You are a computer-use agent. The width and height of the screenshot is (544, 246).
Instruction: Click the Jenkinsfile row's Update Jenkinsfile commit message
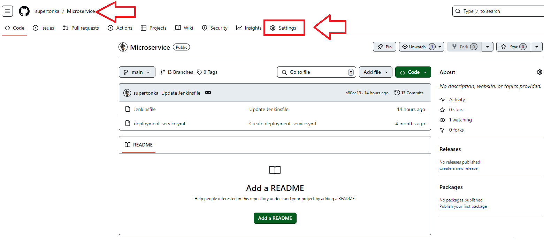(269, 109)
